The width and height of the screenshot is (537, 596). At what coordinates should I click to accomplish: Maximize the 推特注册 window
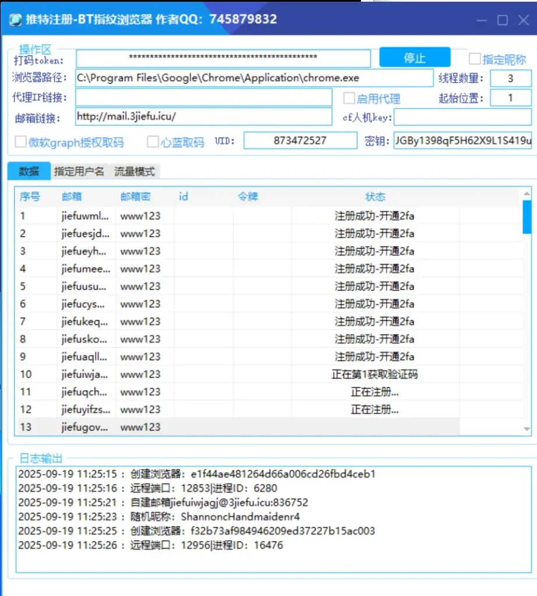(x=503, y=20)
